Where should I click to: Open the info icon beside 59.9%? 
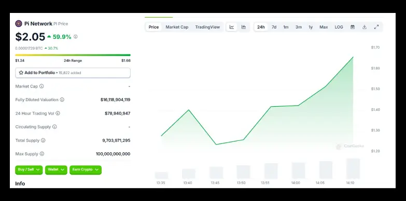point(76,37)
